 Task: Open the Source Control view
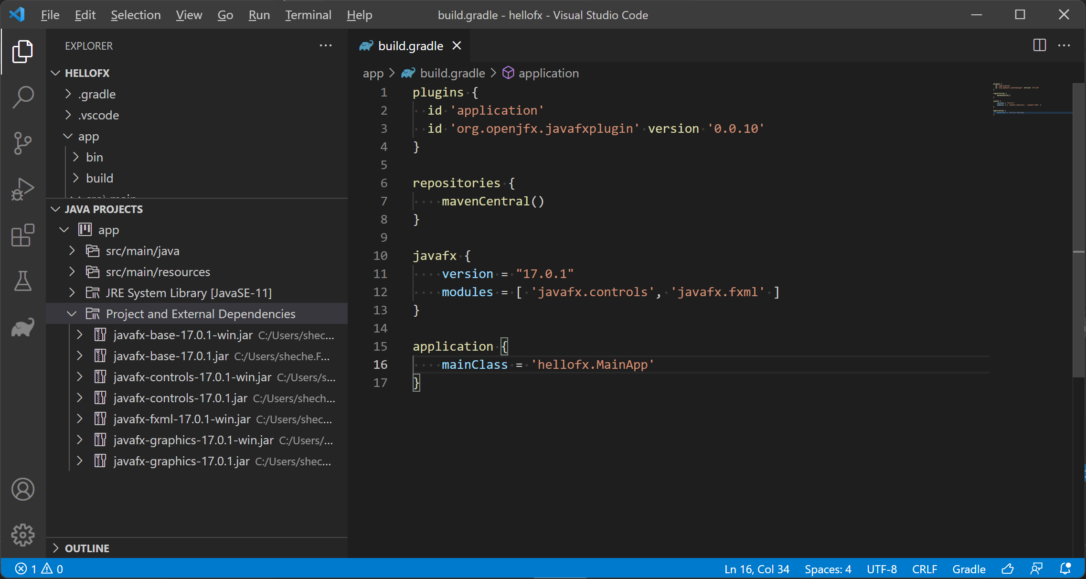click(22, 143)
